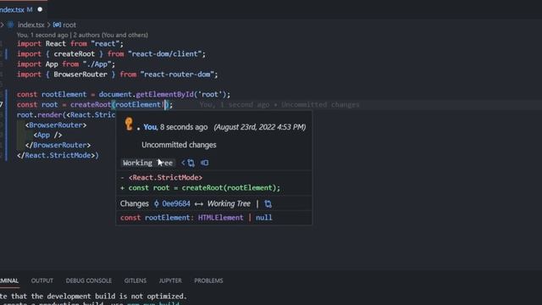Click 'BrowserRouter' in the import statement
542x305 pixels.
80,75
